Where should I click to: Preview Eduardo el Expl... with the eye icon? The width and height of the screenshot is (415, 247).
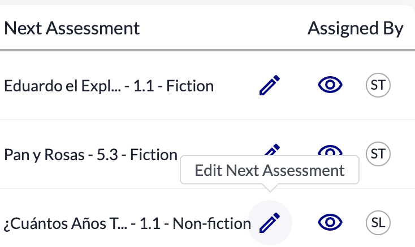coord(330,86)
